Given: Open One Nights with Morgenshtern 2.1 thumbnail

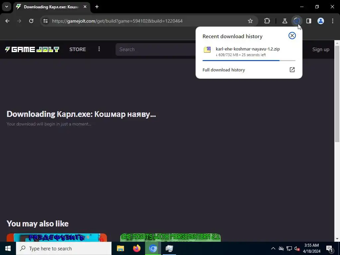Looking at the screenshot, I should [170, 237].
